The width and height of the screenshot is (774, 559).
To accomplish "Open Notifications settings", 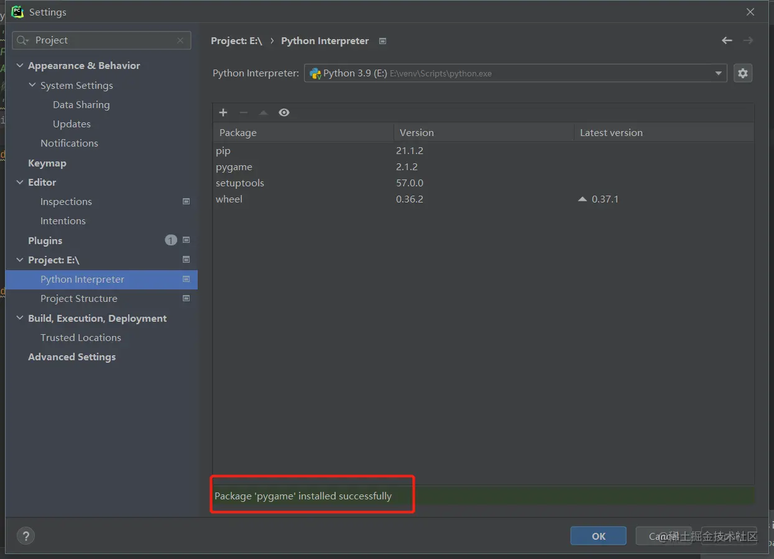I will (x=69, y=143).
